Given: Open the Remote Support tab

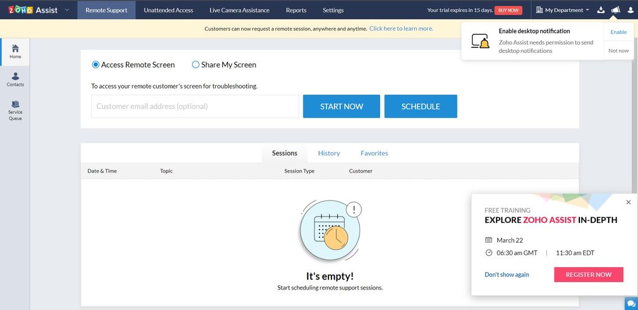Looking at the screenshot, I should point(106,10).
